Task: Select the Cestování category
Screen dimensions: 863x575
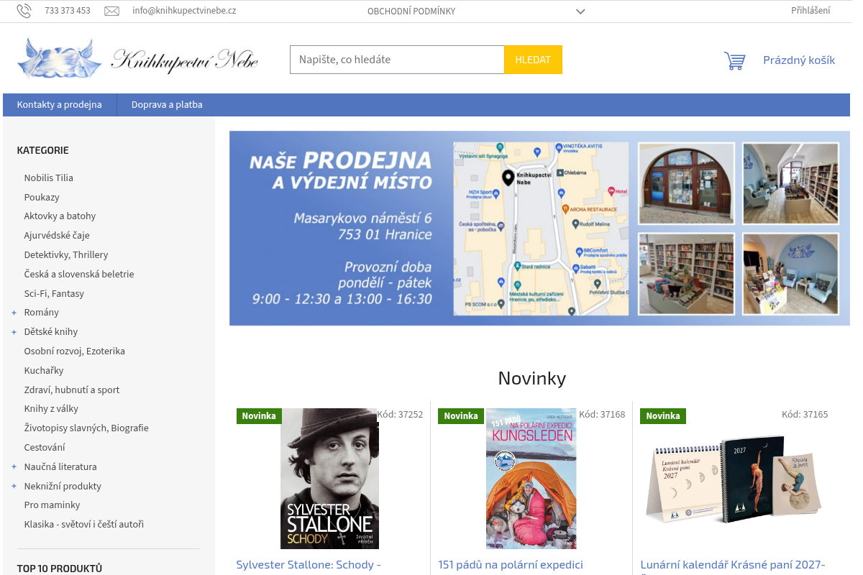Action: click(45, 448)
